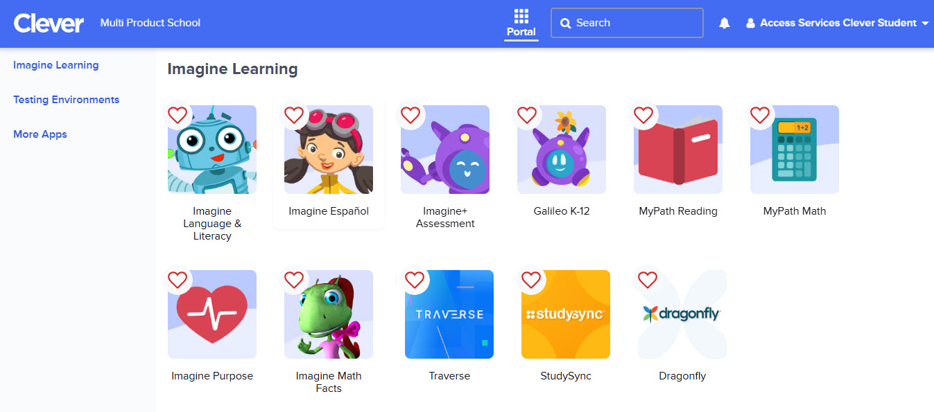Image resolution: width=934 pixels, height=412 pixels.
Task: Collapse the user account menu chevron
Action: click(927, 23)
